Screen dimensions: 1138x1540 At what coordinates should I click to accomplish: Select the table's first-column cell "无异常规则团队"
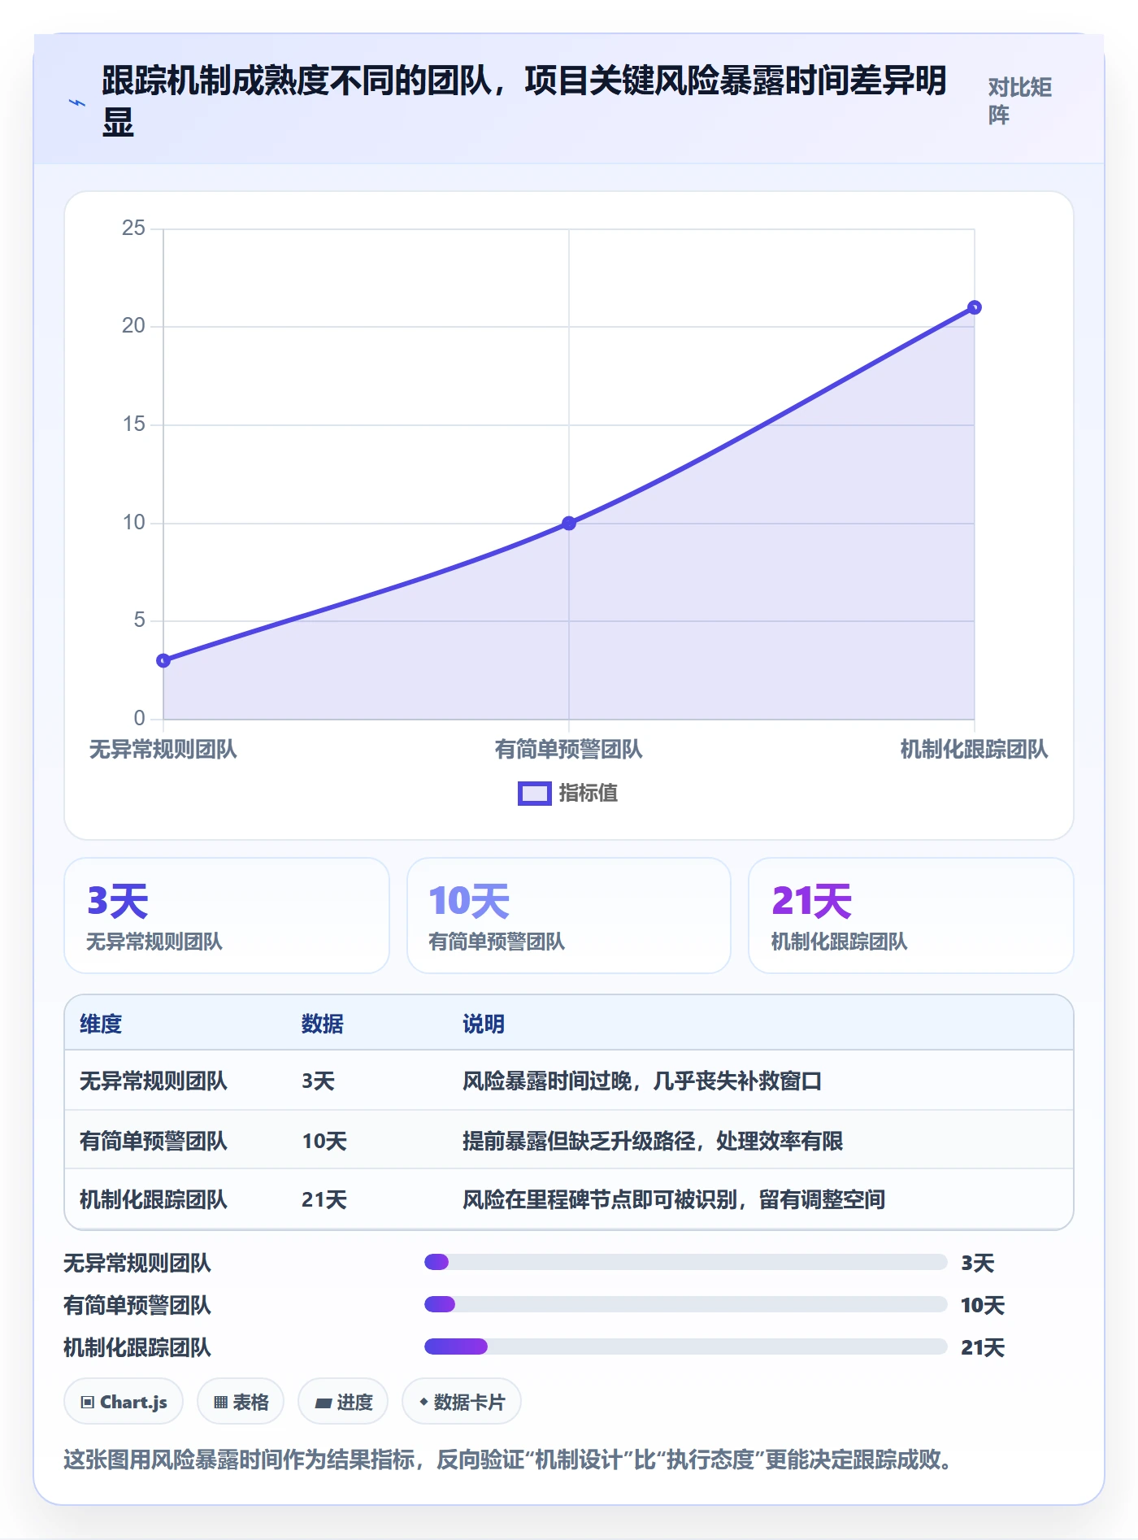(x=154, y=1081)
